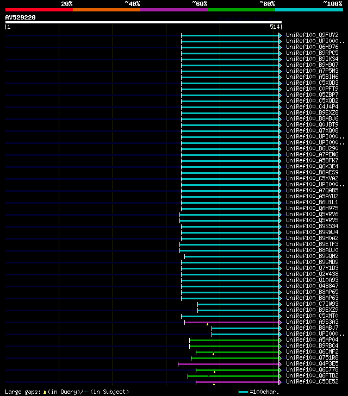Select the UniRef100_C5XMT0 label
The width and height of the screenshot is (348, 396).
312,316
